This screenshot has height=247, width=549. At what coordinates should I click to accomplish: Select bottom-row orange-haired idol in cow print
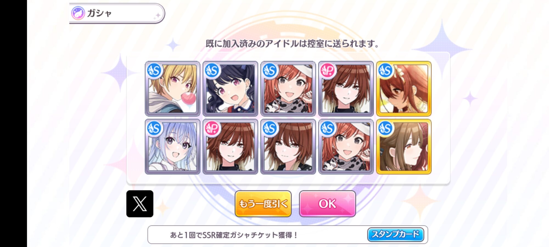click(346, 147)
